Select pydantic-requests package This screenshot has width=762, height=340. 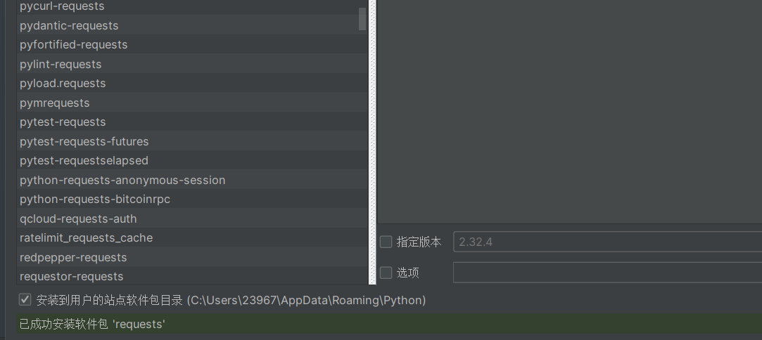click(x=192, y=25)
